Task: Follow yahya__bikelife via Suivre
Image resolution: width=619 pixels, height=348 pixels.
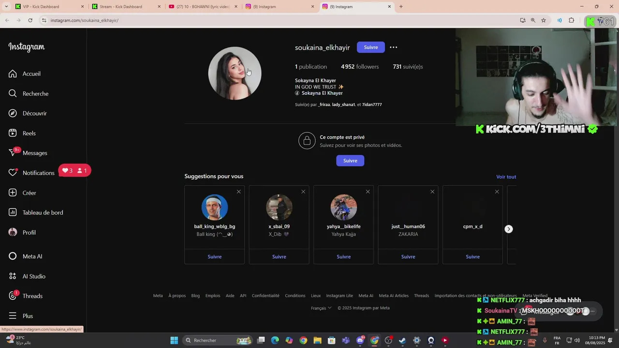Action: click(x=344, y=257)
